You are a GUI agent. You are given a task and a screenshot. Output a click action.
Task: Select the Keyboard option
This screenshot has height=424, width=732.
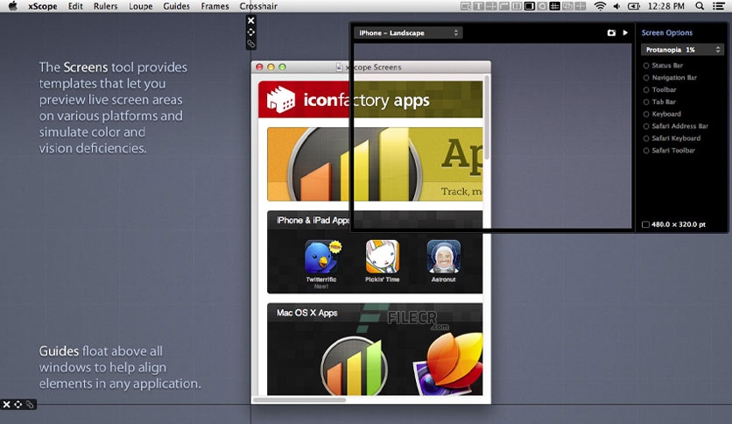662,114
